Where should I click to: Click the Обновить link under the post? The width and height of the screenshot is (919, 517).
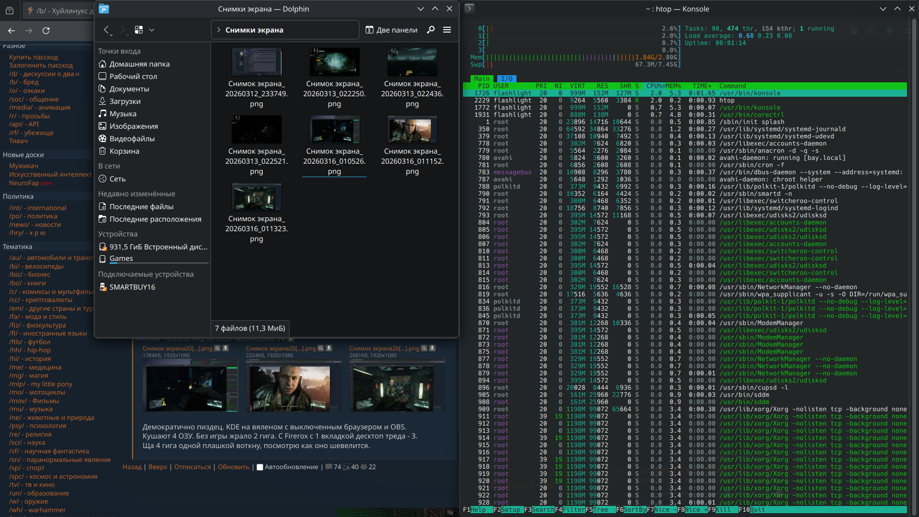[x=233, y=467]
